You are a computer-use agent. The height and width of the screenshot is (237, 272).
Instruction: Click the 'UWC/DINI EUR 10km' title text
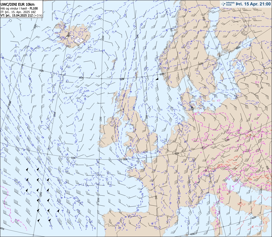18,5
